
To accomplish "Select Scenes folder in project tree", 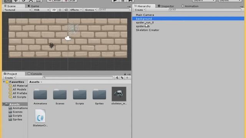I will pos(15,112).
